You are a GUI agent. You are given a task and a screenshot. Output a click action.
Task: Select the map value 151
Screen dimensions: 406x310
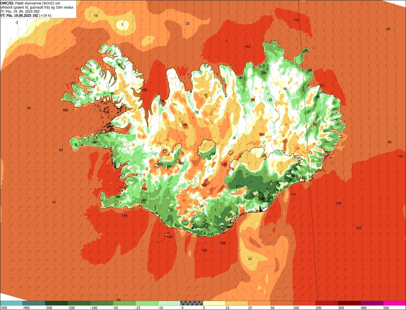point(322,86)
